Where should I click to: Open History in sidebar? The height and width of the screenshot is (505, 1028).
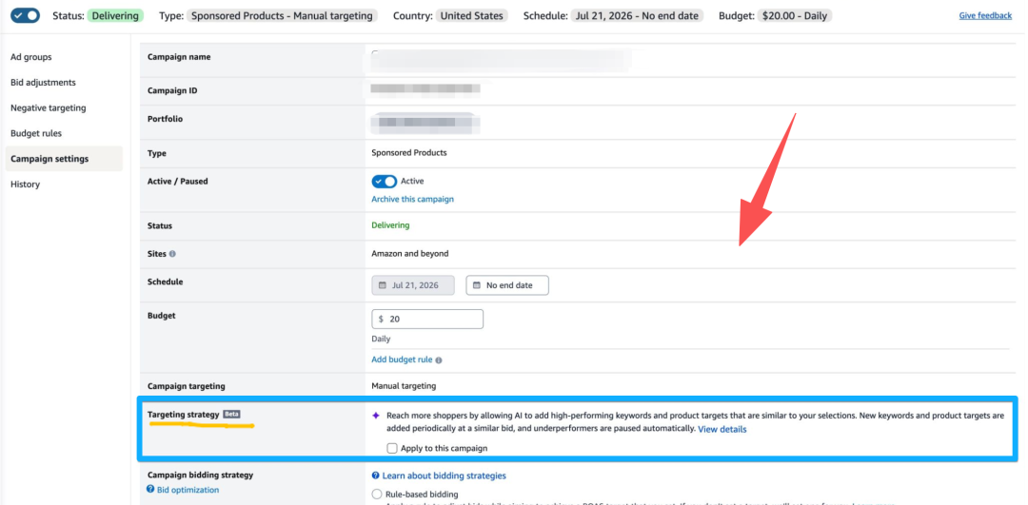click(25, 185)
